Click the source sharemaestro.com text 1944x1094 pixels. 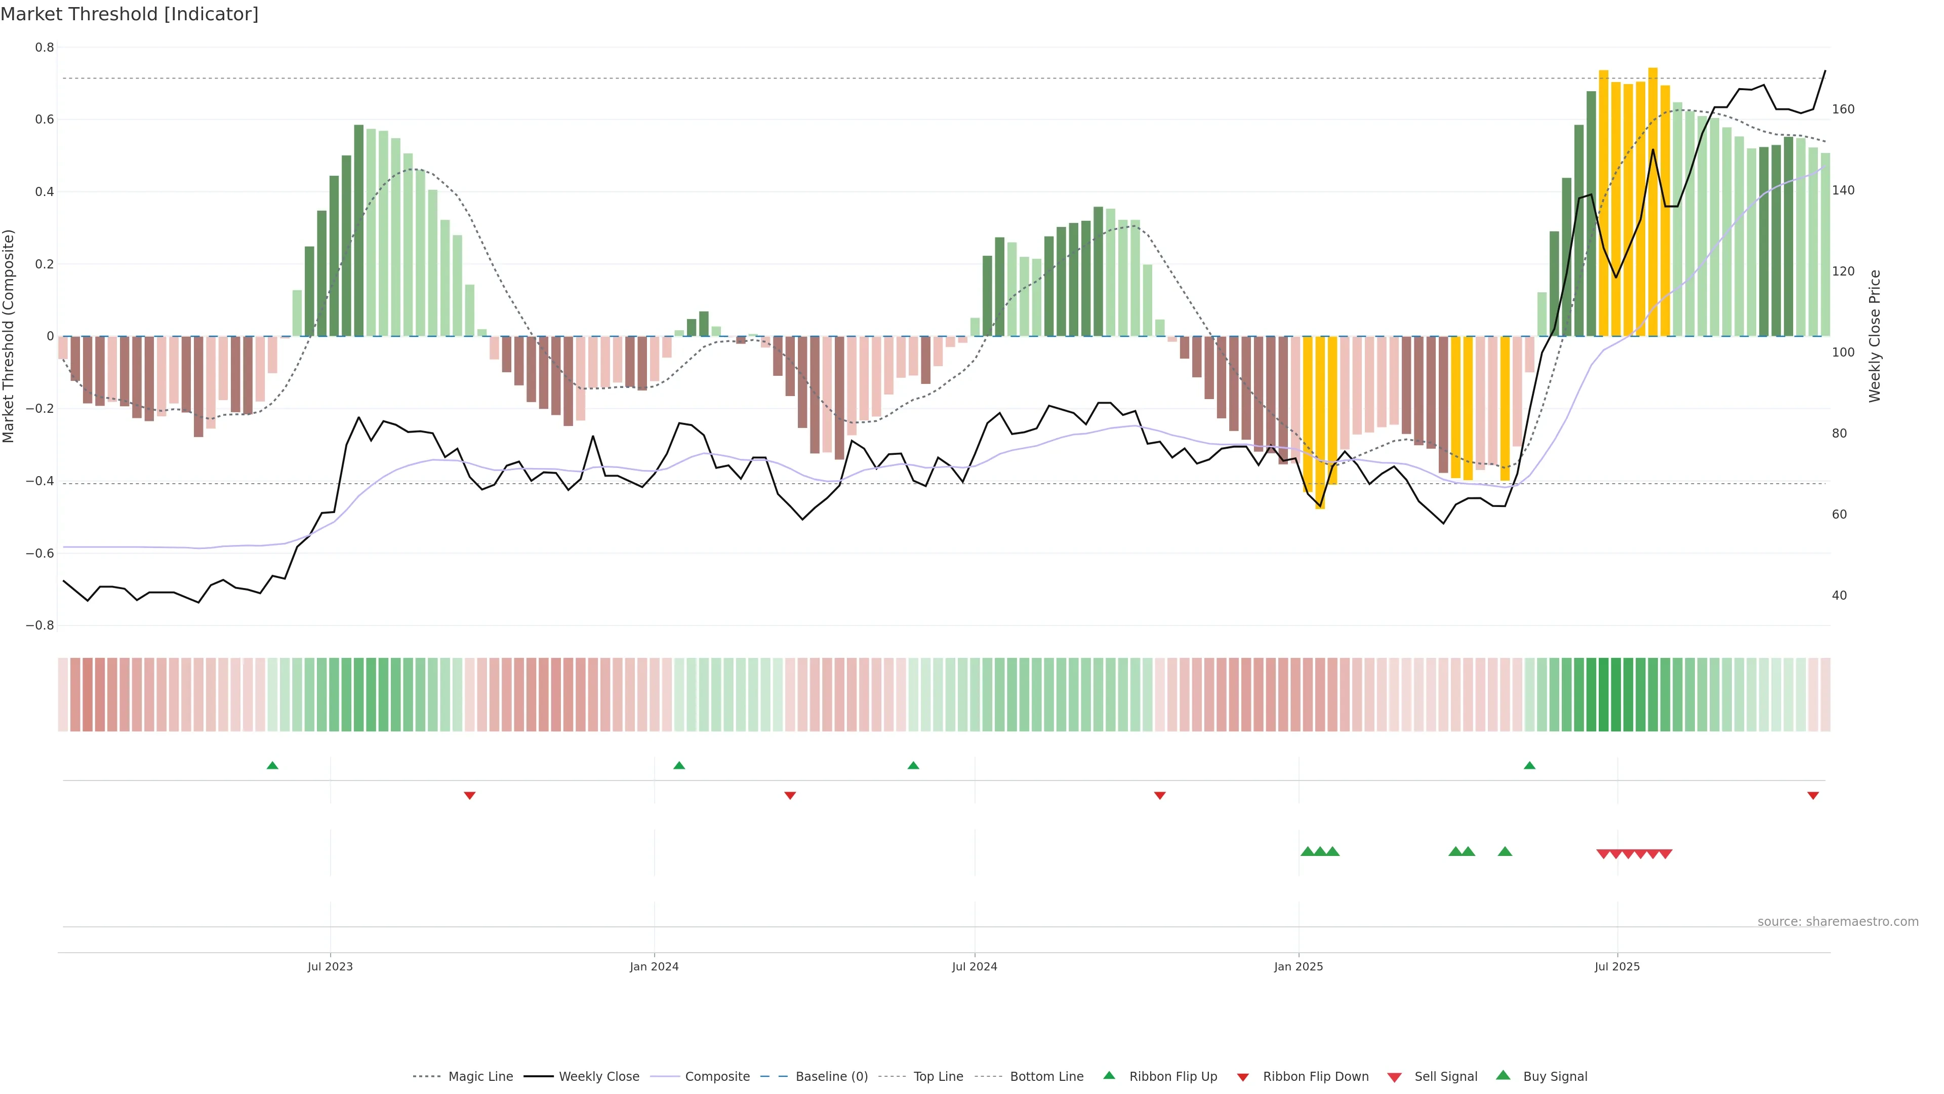(1838, 922)
